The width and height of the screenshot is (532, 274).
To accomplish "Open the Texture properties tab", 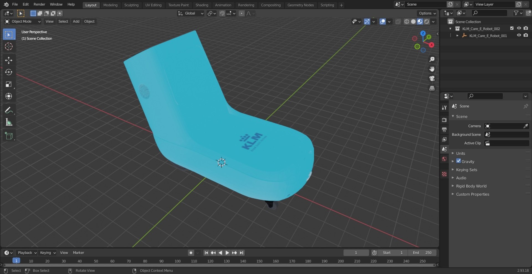I will 444,174.
